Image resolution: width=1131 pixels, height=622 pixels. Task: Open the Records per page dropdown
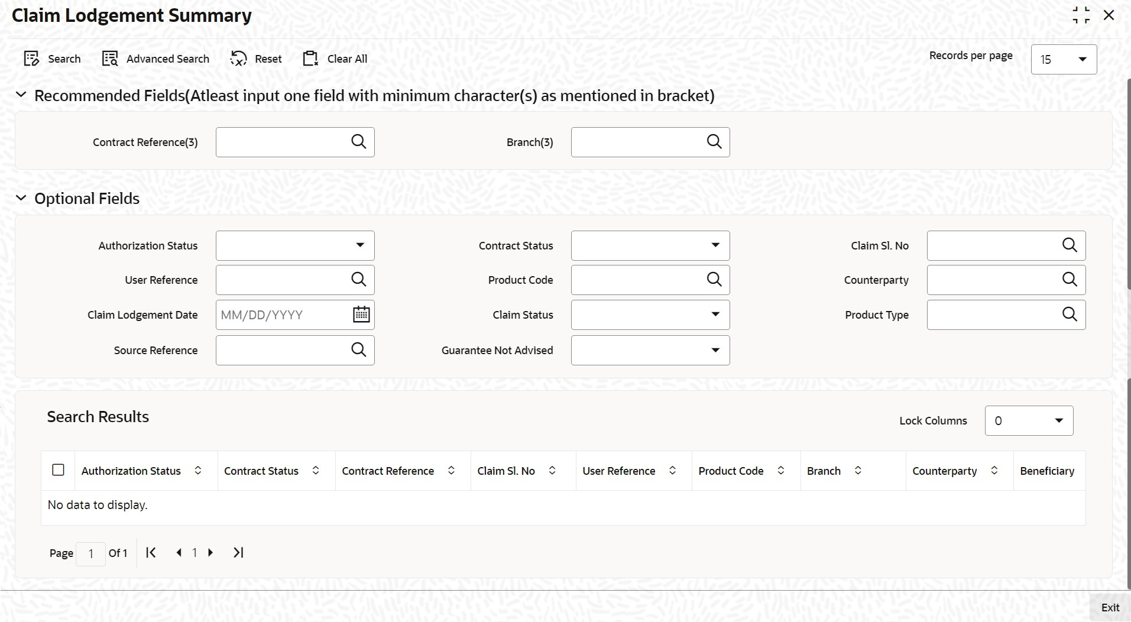point(1064,59)
